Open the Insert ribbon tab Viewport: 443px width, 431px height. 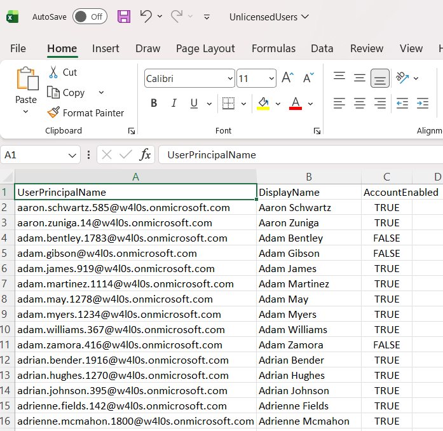tap(106, 48)
